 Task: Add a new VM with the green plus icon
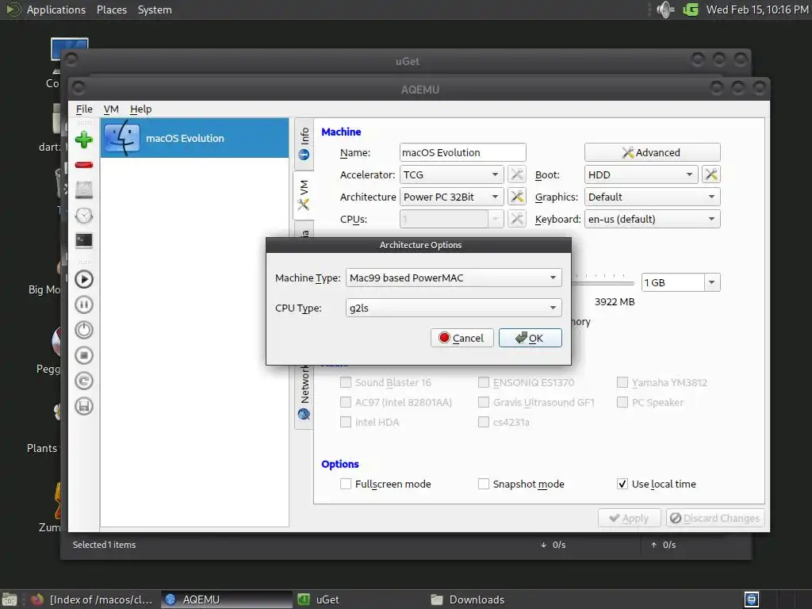point(84,140)
